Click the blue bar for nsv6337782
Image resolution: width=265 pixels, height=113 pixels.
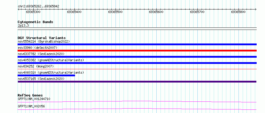pyautogui.click(x=137, y=57)
